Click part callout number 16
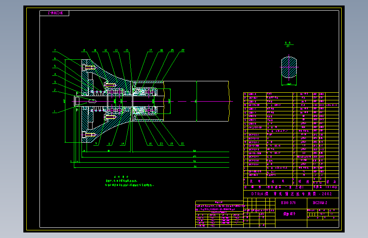Screen dimensions: 368x238 [x=150, y=144]
